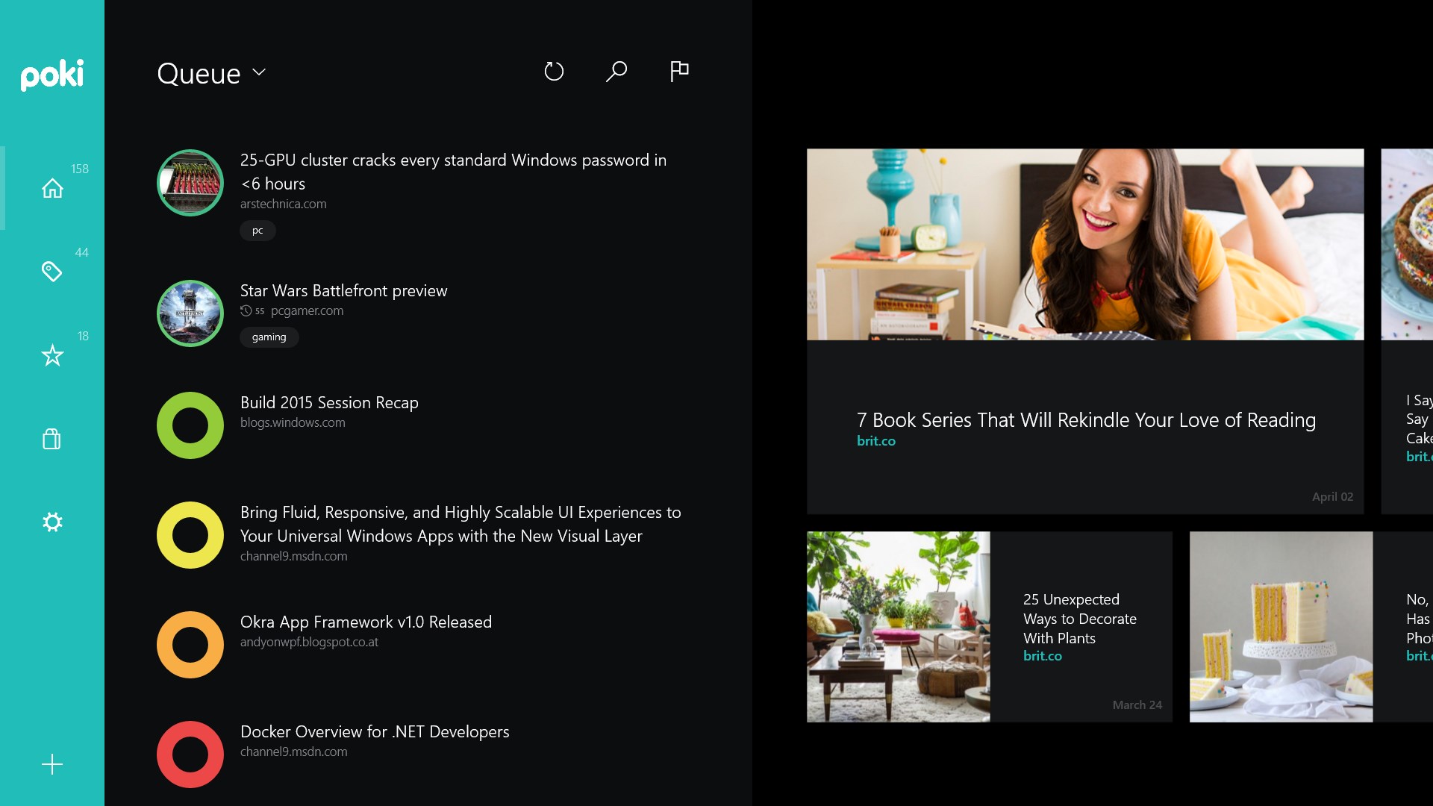This screenshot has width=1433, height=806.
Task: Click the Home icon in sidebar
Action: pyautogui.click(x=52, y=189)
